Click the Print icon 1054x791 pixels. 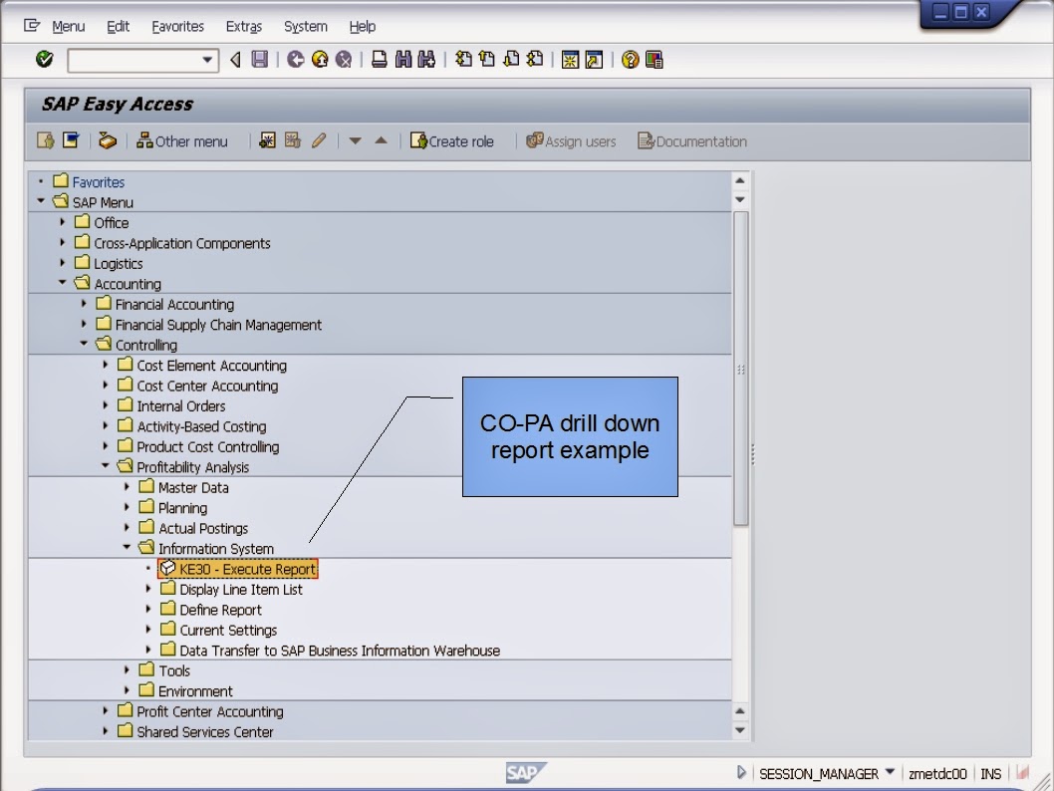point(380,59)
